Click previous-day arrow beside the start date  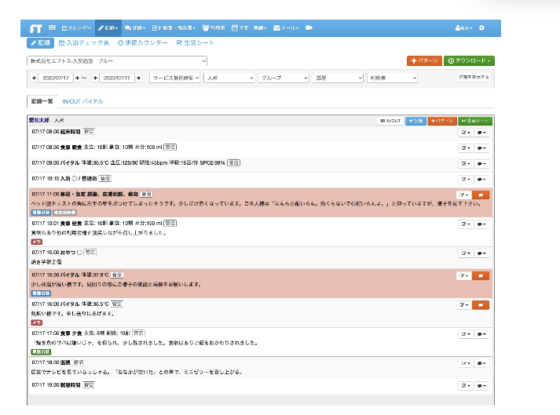pyautogui.click(x=35, y=78)
